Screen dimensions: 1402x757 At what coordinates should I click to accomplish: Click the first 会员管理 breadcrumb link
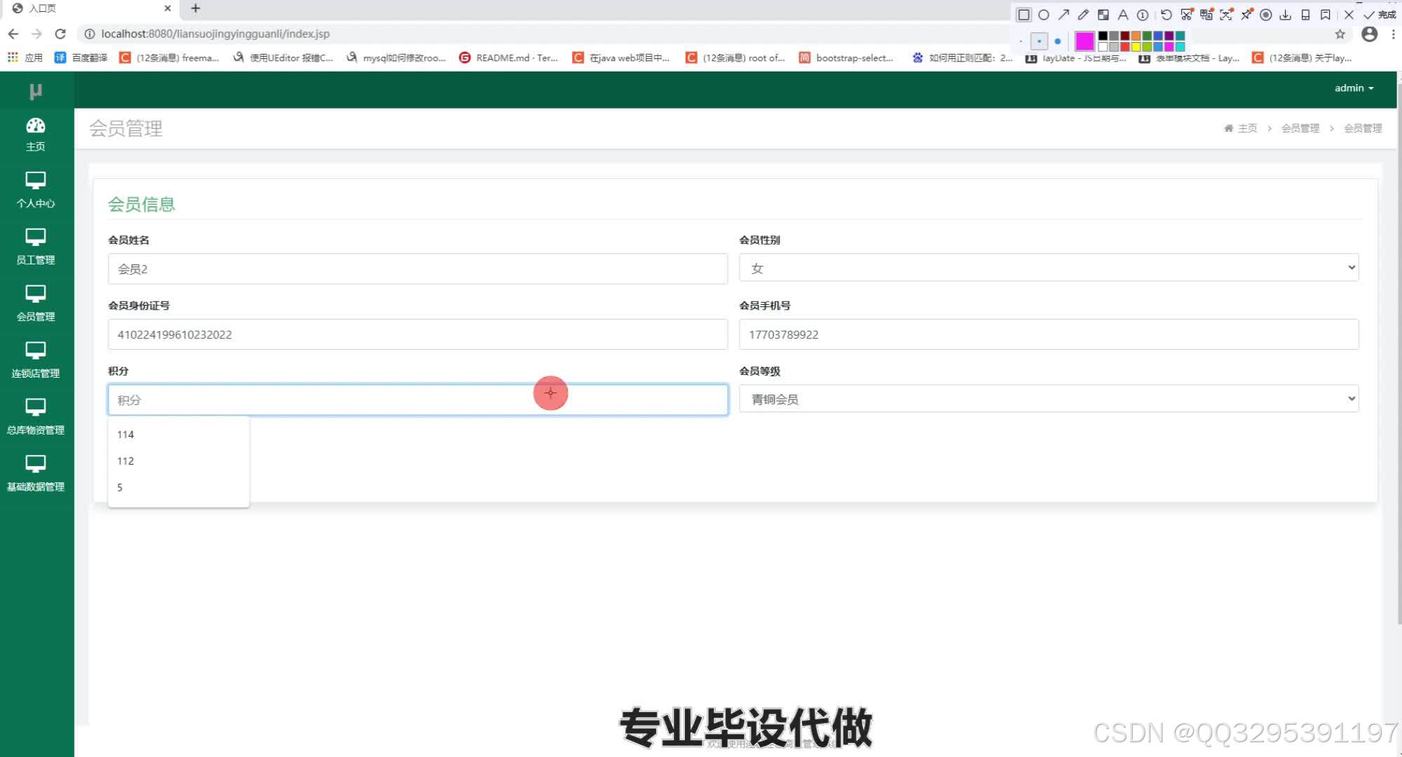tap(1300, 128)
